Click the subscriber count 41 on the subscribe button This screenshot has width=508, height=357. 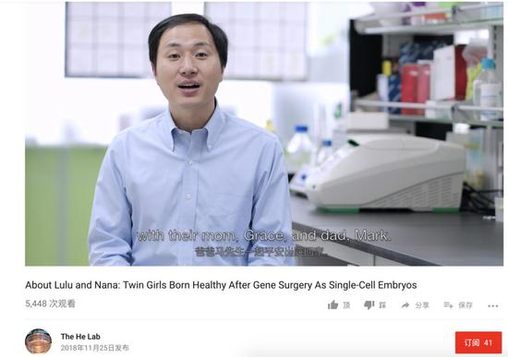pos(489,343)
